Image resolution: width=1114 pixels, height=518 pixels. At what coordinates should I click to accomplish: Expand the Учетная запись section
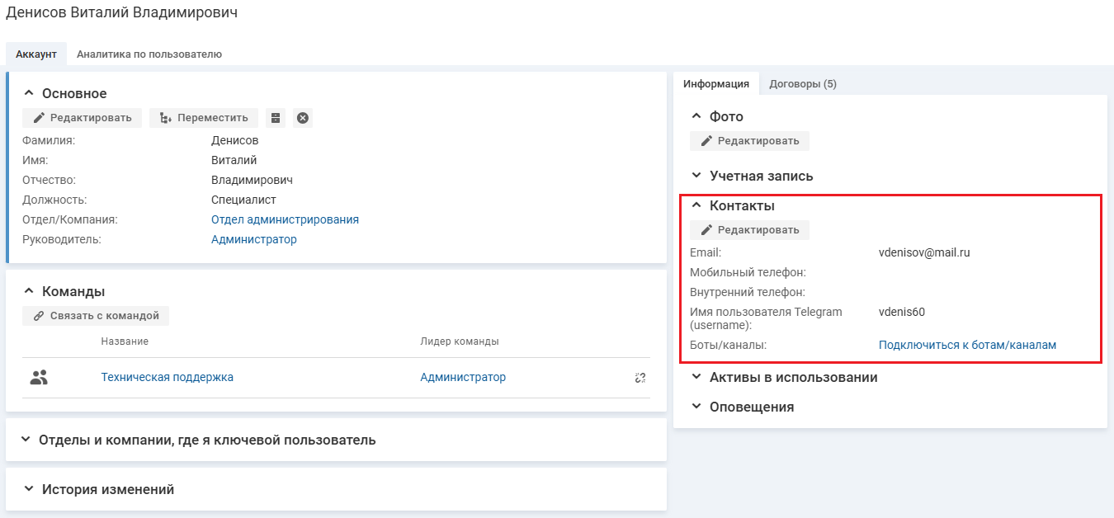coord(696,176)
